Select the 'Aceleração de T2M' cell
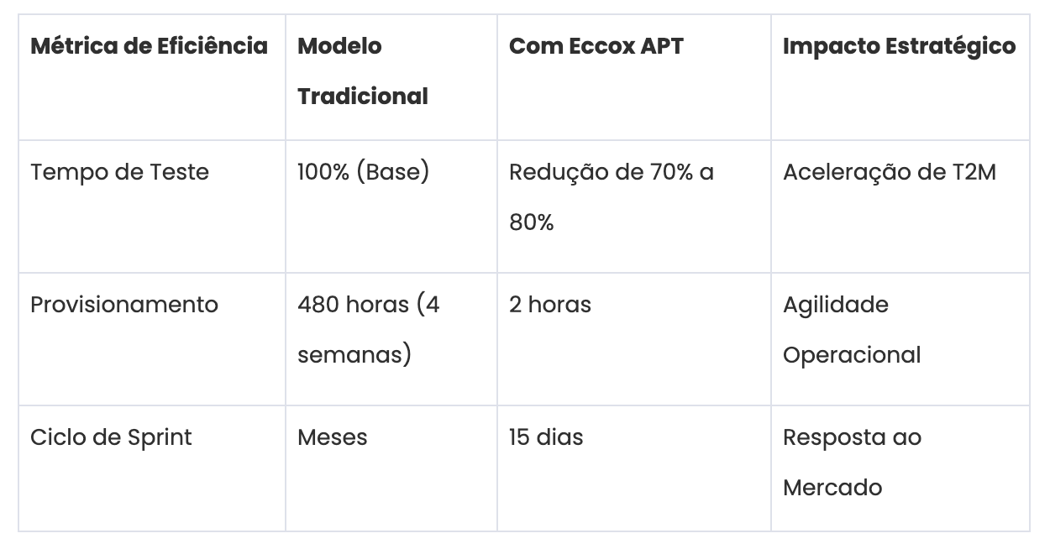This screenshot has width=1050, height=549. point(889,172)
